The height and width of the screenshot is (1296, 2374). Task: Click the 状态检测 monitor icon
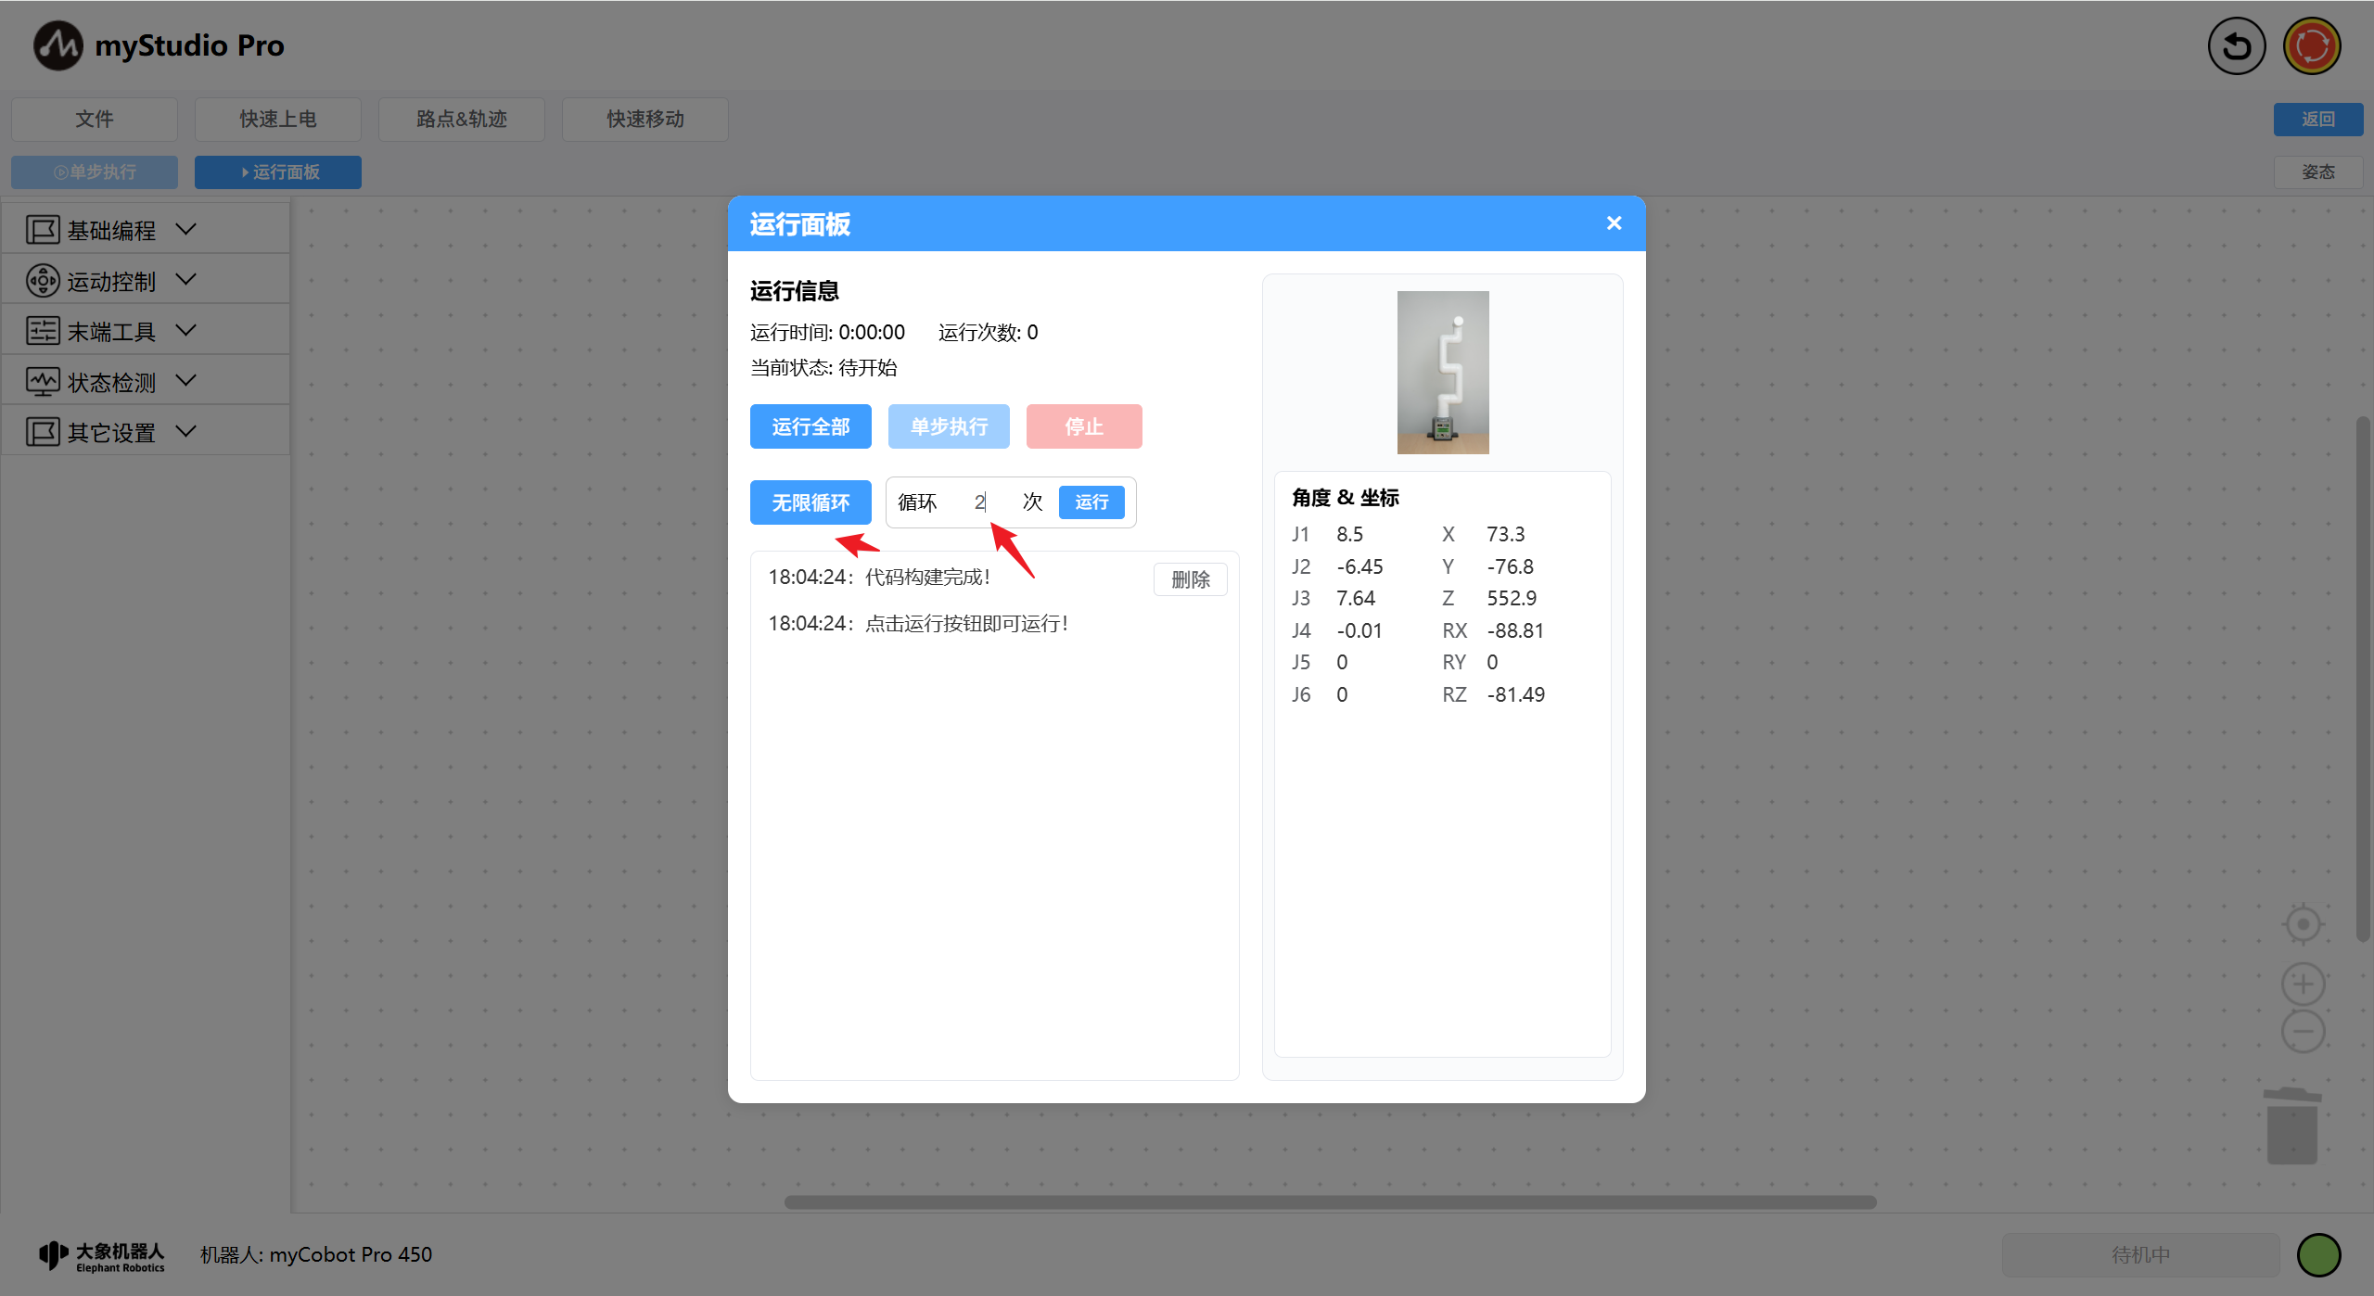click(x=43, y=381)
